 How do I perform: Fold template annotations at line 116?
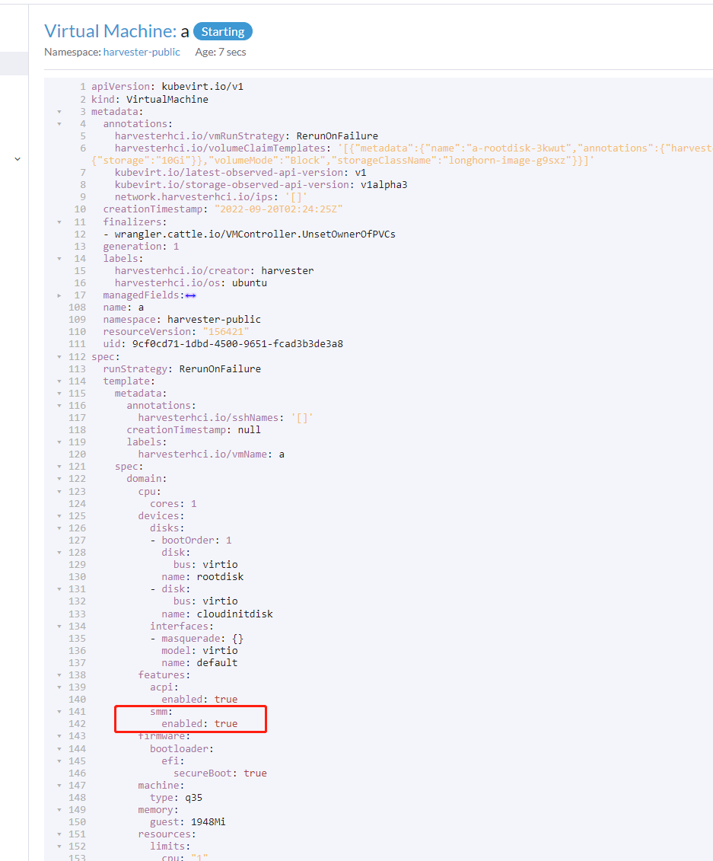59,405
